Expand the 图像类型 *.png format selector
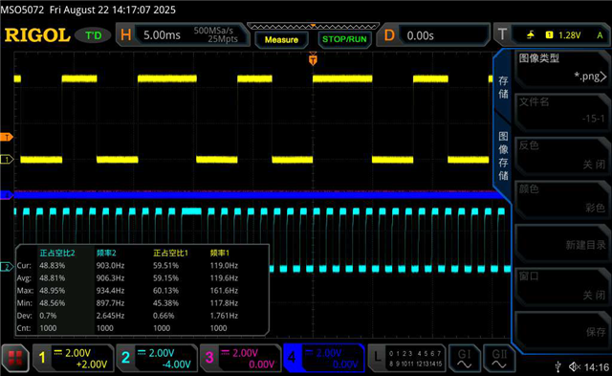Viewport: 612px width, 376px height. (x=562, y=68)
